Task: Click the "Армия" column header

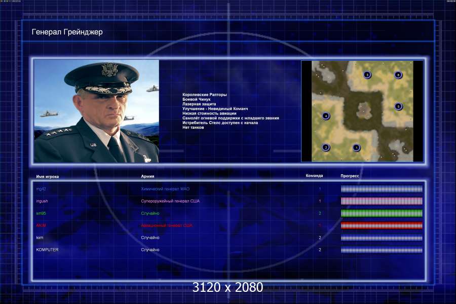Action: click(x=147, y=176)
